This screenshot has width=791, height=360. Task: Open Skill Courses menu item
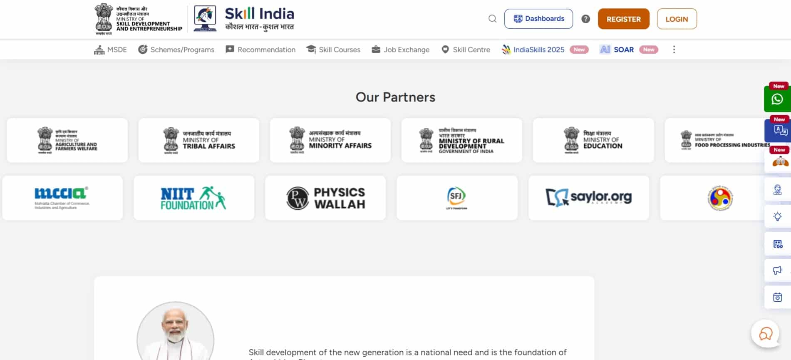[x=333, y=50]
